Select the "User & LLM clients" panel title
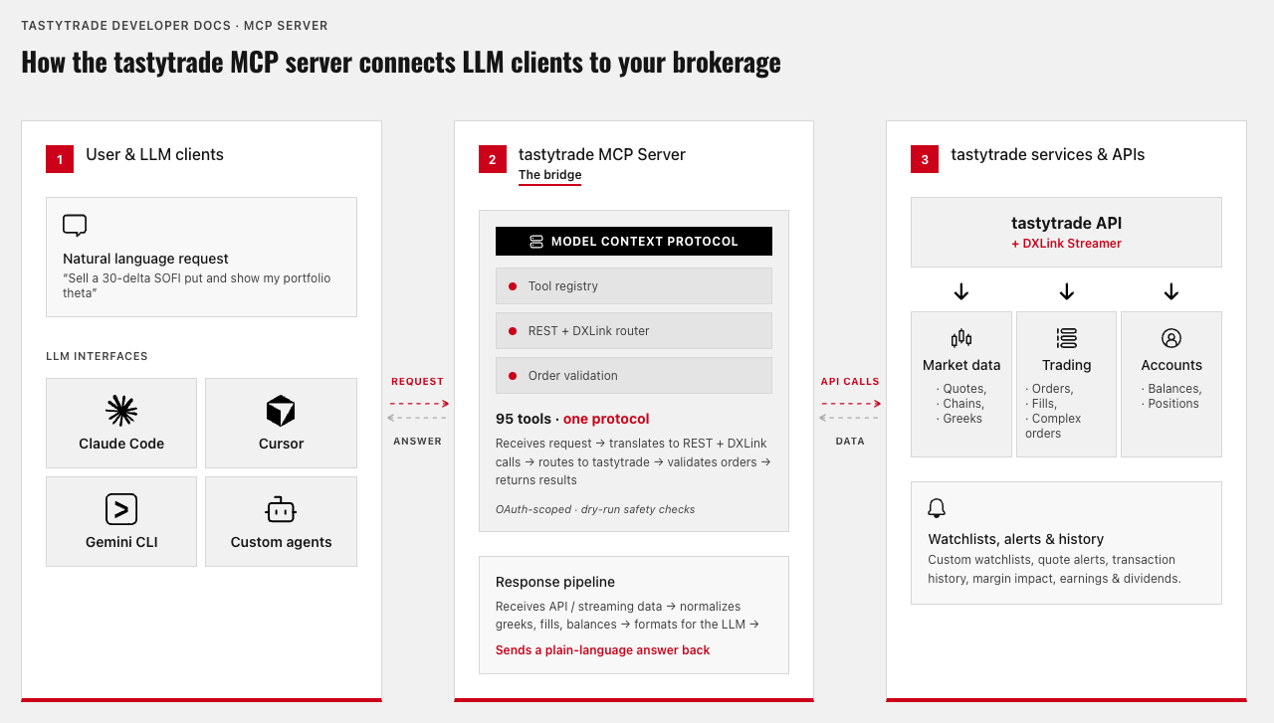This screenshot has height=723, width=1274. click(154, 155)
